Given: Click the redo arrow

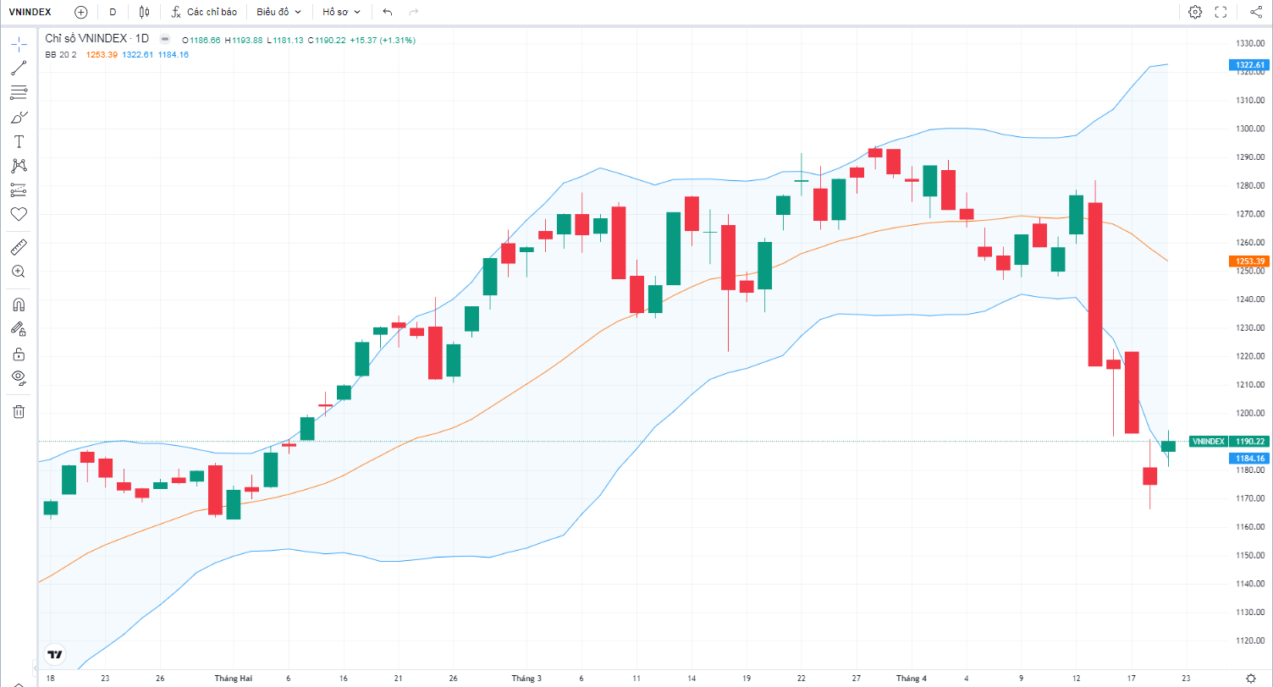Looking at the screenshot, I should coord(413,12).
